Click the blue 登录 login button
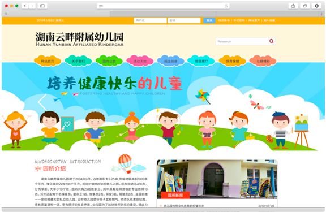Viewport: 326px width, 212px height. (209, 20)
